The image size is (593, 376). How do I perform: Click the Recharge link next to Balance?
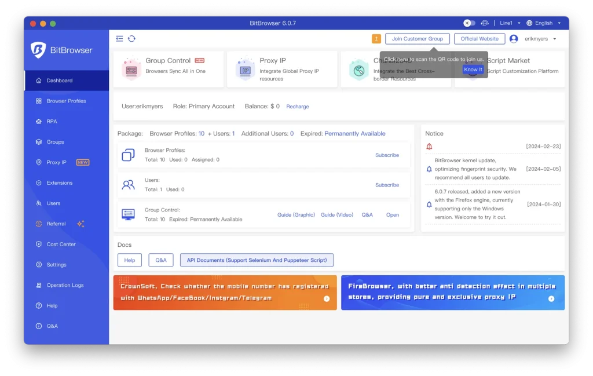pos(298,107)
